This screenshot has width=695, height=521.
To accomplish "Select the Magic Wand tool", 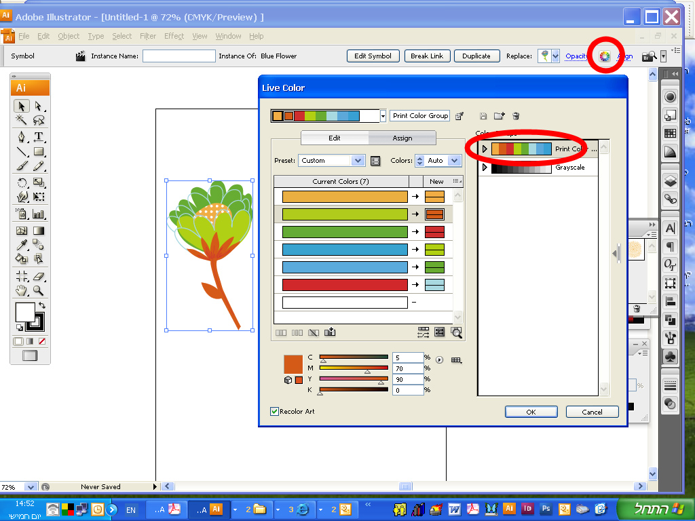I will pyautogui.click(x=21, y=119).
